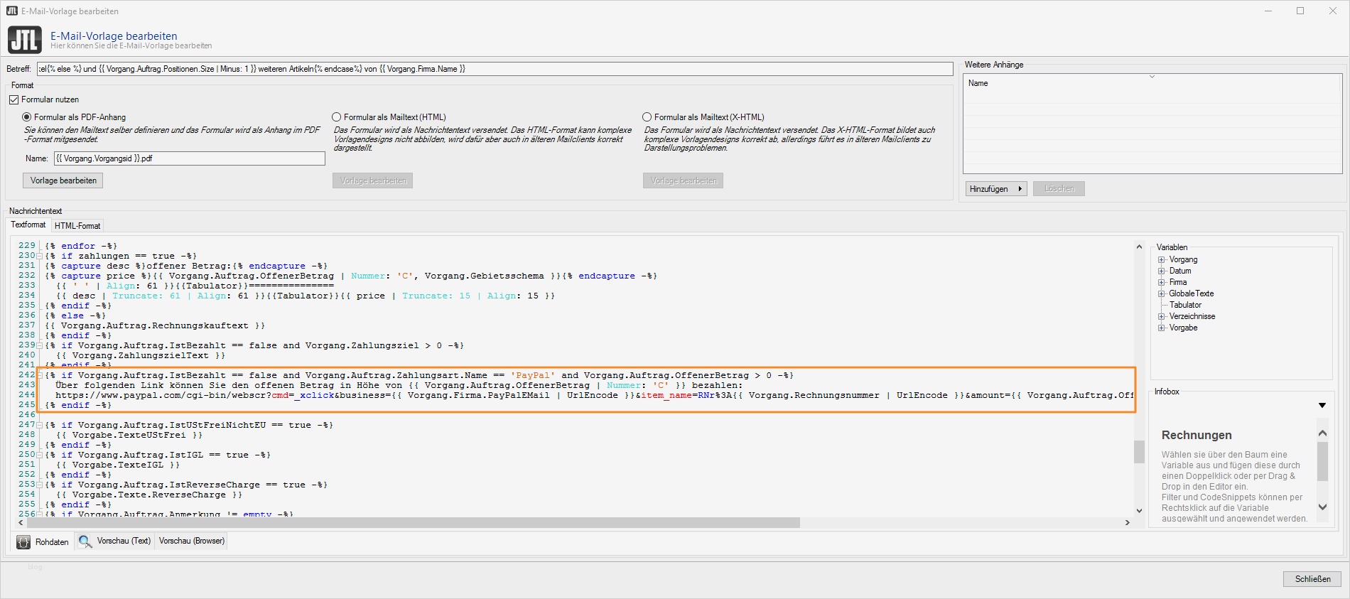Click the Name column header in Weitere Anhänge
1350x599 pixels.
1152,83
